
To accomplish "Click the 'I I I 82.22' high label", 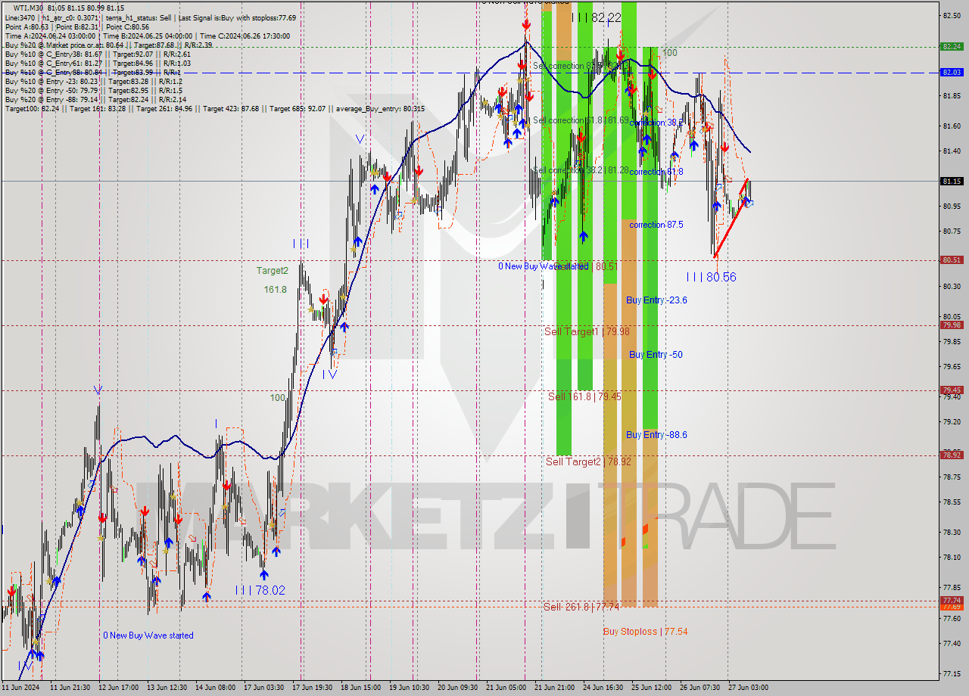I will (596, 17).
